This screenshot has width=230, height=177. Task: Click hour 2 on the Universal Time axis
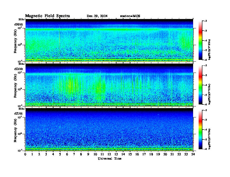coord(39,154)
